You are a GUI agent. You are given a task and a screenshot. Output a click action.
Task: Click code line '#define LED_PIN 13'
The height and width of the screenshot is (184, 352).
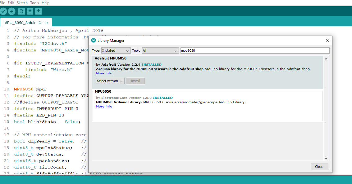39,115
